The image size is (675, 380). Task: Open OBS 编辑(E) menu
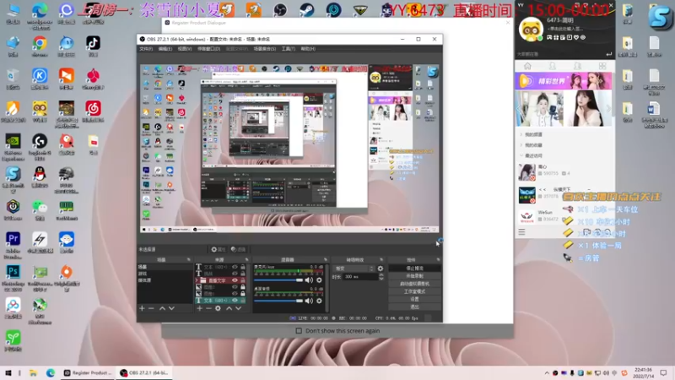click(165, 49)
